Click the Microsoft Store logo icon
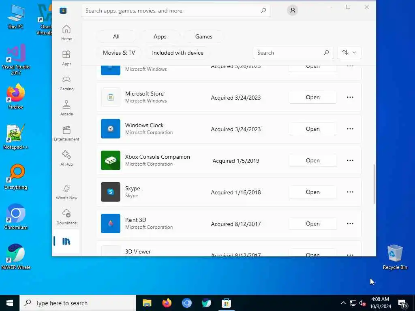This screenshot has height=311, width=415. [63, 11]
